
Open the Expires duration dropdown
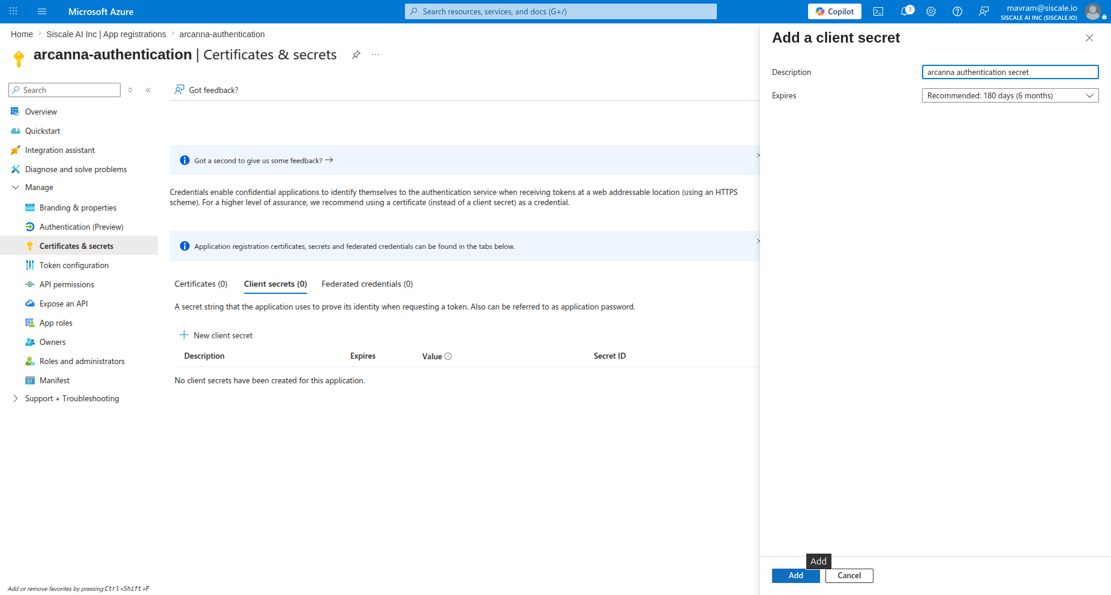click(1010, 95)
